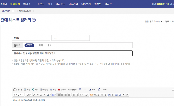
Task: Select the 이지 post category
Action: point(41,45)
